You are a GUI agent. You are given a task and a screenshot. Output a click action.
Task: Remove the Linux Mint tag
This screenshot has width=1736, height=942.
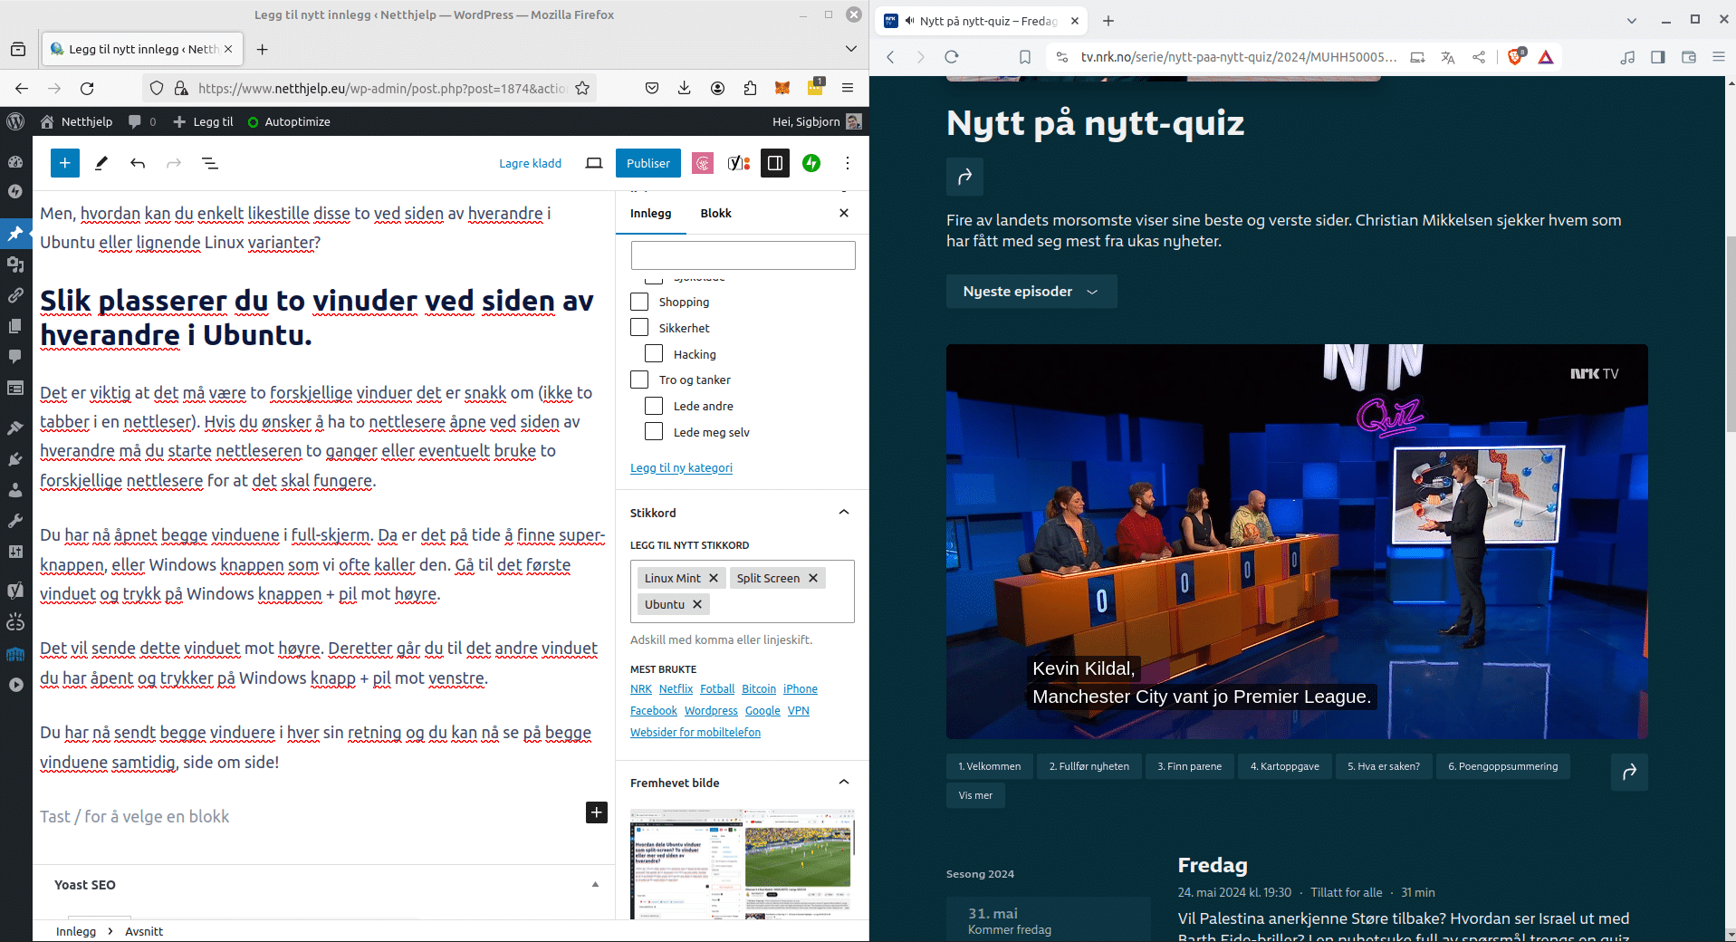pos(714,578)
